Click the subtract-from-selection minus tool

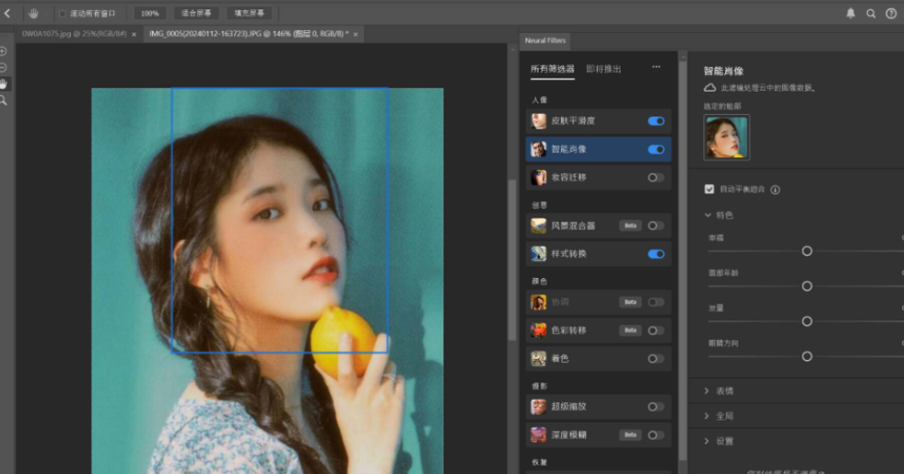click(3, 67)
